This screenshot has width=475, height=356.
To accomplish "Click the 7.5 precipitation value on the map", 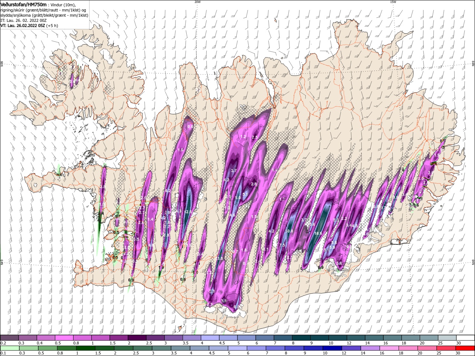I will 282,245.
